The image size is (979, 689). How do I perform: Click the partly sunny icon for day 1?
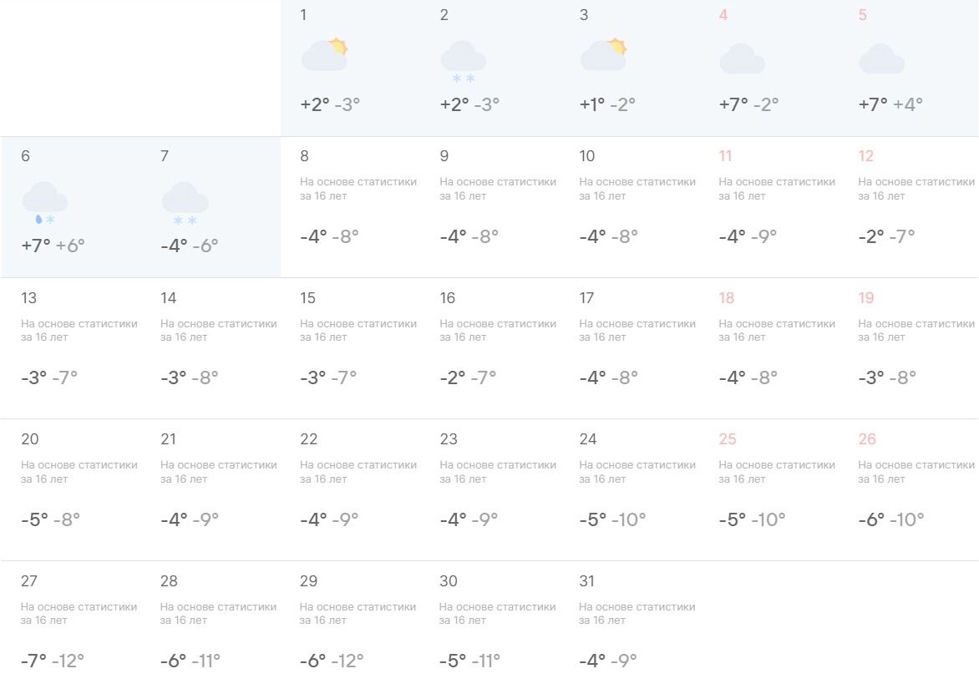(x=324, y=55)
